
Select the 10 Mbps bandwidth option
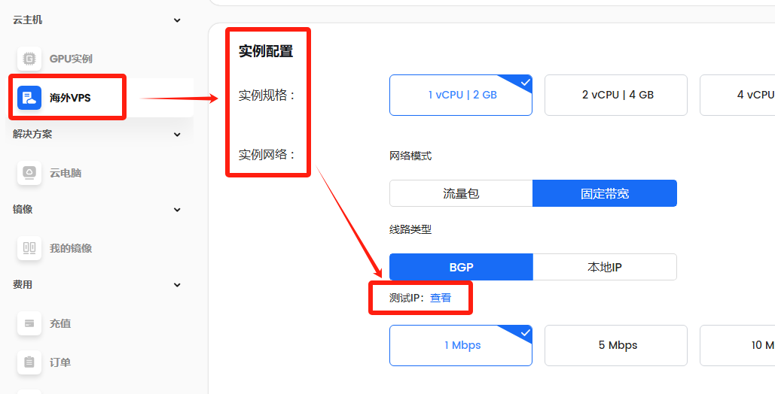pos(737,345)
